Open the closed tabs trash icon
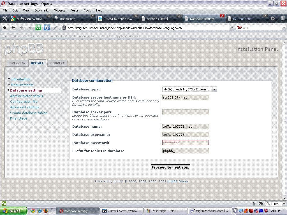 coord(283,18)
